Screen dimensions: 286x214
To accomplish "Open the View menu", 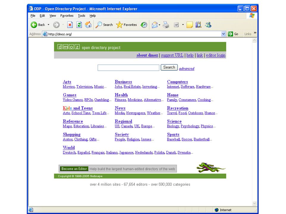I will pyautogui.click(x=53, y=16).
